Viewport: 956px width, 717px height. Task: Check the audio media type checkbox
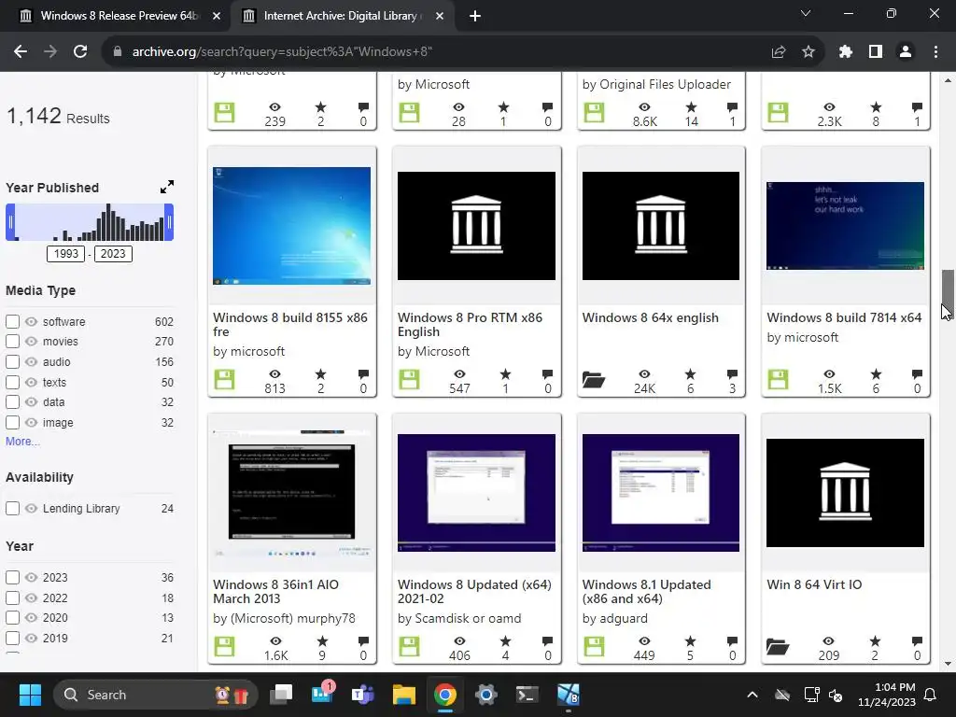coord(12,361)
